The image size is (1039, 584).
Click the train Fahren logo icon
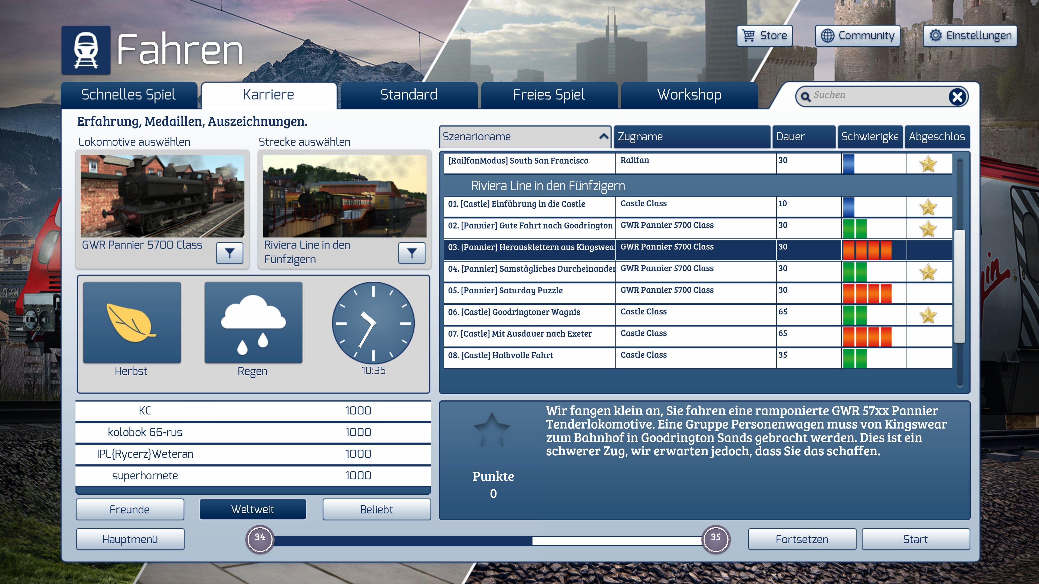pos(86,50)
